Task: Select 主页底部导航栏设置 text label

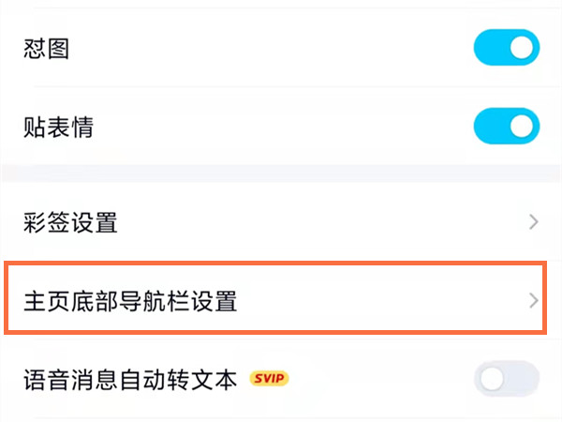Action: 130,301
